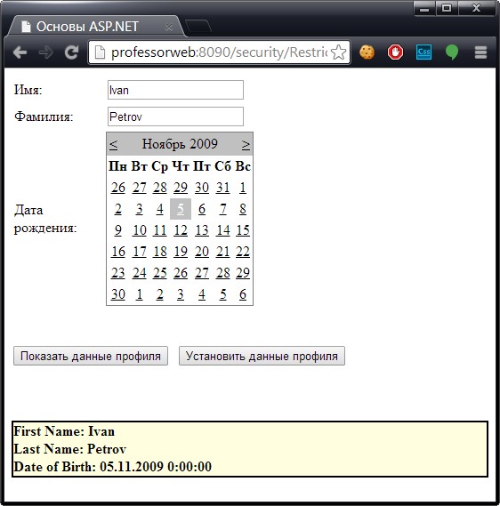Pick date 21 in the calendar

222,252
